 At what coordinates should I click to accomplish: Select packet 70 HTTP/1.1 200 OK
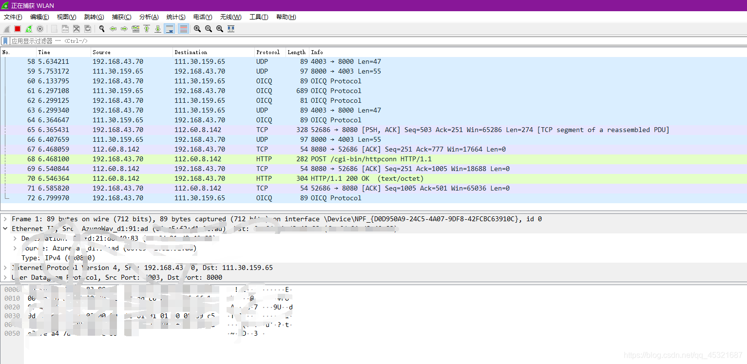(373, 179)
